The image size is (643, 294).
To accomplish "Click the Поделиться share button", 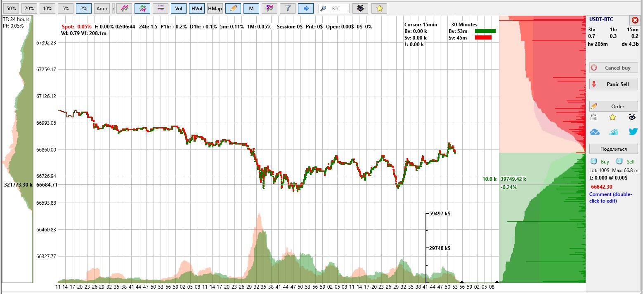I will point(613,149).
